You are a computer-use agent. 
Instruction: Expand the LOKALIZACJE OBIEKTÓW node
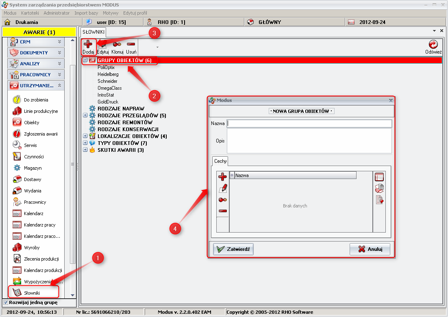click(x=85, y=136)
